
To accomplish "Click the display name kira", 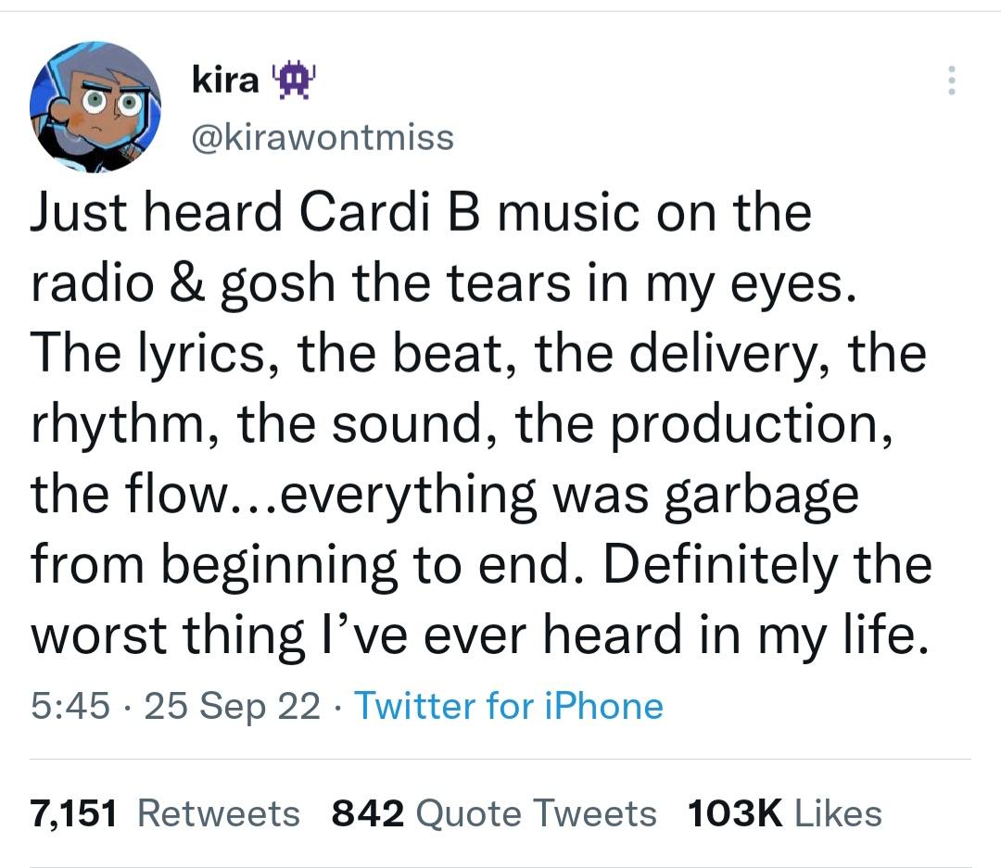I will pos(225,81).
